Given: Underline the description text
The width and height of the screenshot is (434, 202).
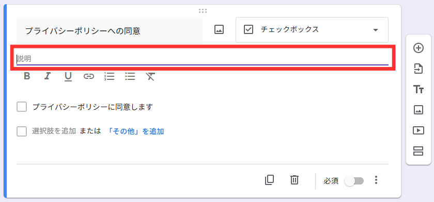Looking at the screenshot, I should tap(68, 76).
